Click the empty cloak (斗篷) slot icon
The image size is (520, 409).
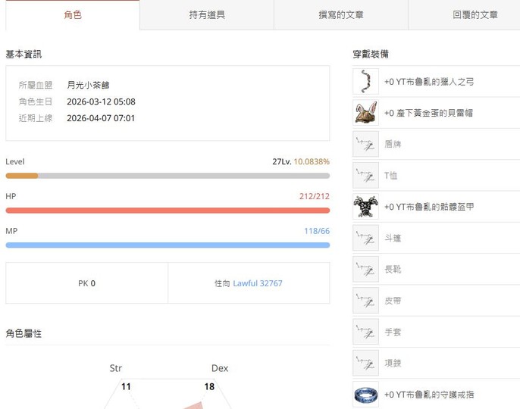[x=365, y=238]
